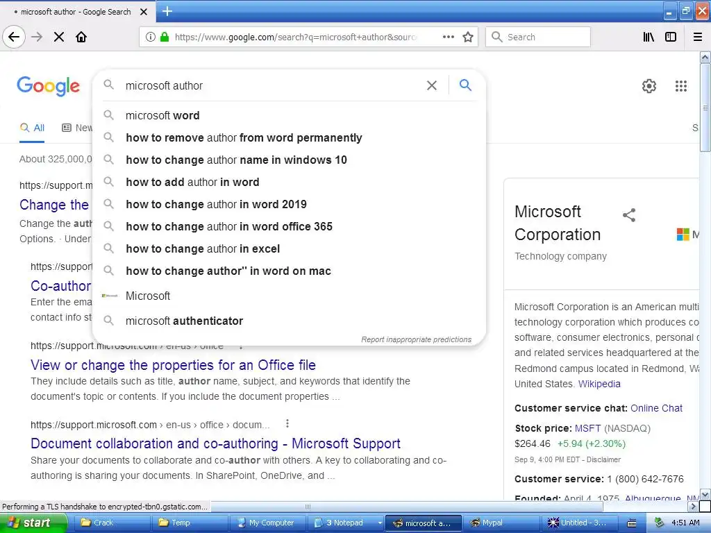Open the browser home page icon
Viewport: 711px width, 533px height.
coord(81,37)
